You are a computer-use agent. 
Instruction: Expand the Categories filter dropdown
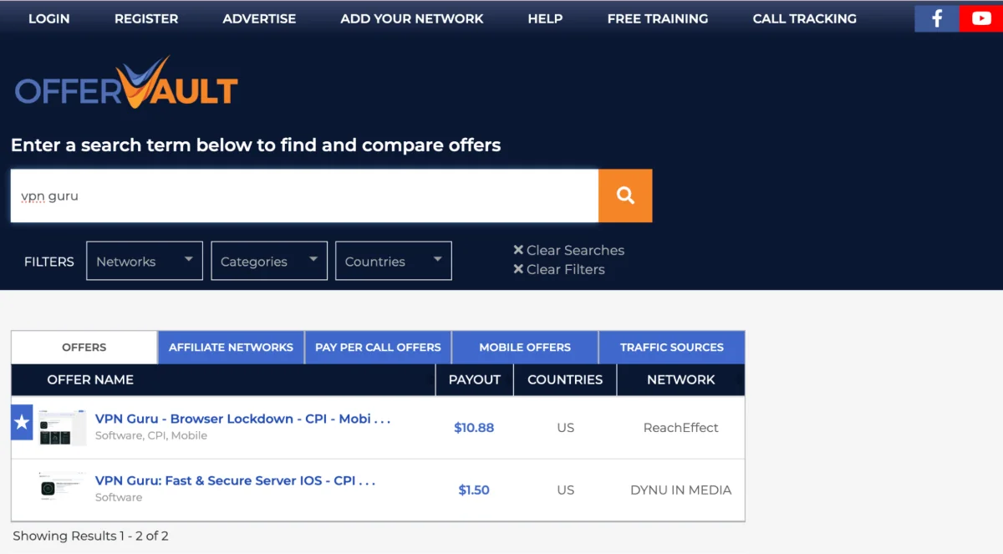[268, 261]
